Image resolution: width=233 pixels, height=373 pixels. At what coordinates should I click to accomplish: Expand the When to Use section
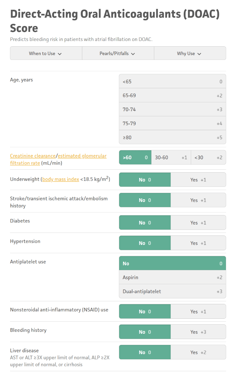tap(46, 53)
